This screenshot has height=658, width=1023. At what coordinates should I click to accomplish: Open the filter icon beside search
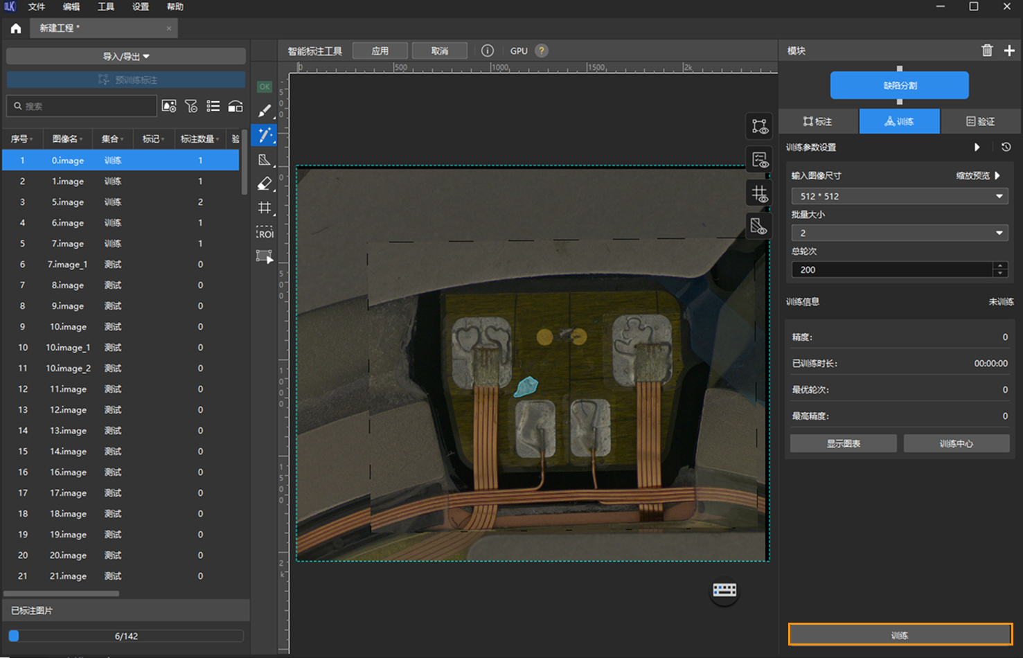(191, 106)
